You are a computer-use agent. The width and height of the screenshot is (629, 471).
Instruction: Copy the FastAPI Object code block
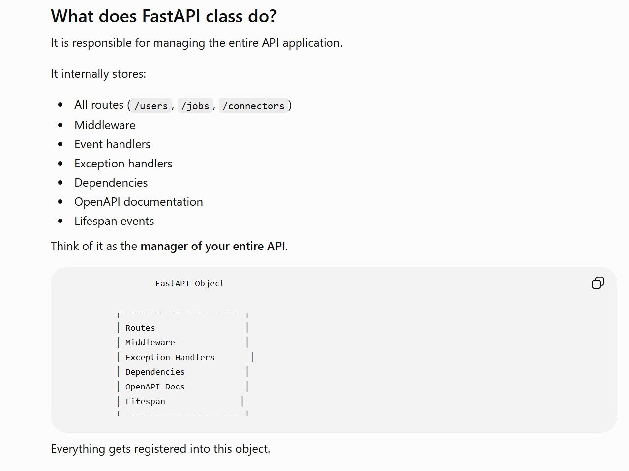(598, 283)
